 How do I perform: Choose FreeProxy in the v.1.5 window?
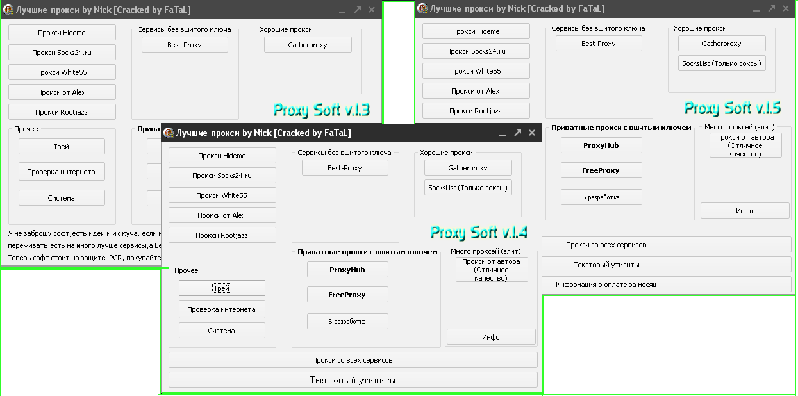click(x=601, y=170)
